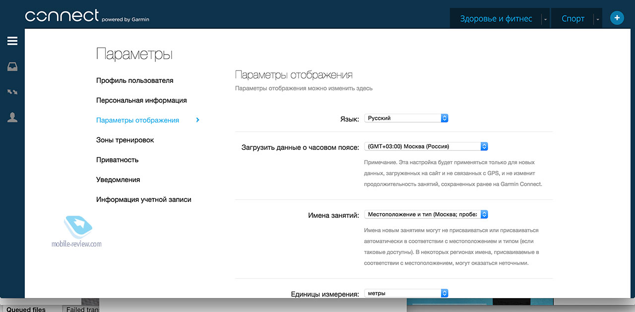Image resolution: width=635 pixels, height=312 pixels.
Task: Click chevron arrow beside Параметры отображения
Action: (x=198, y=120)
